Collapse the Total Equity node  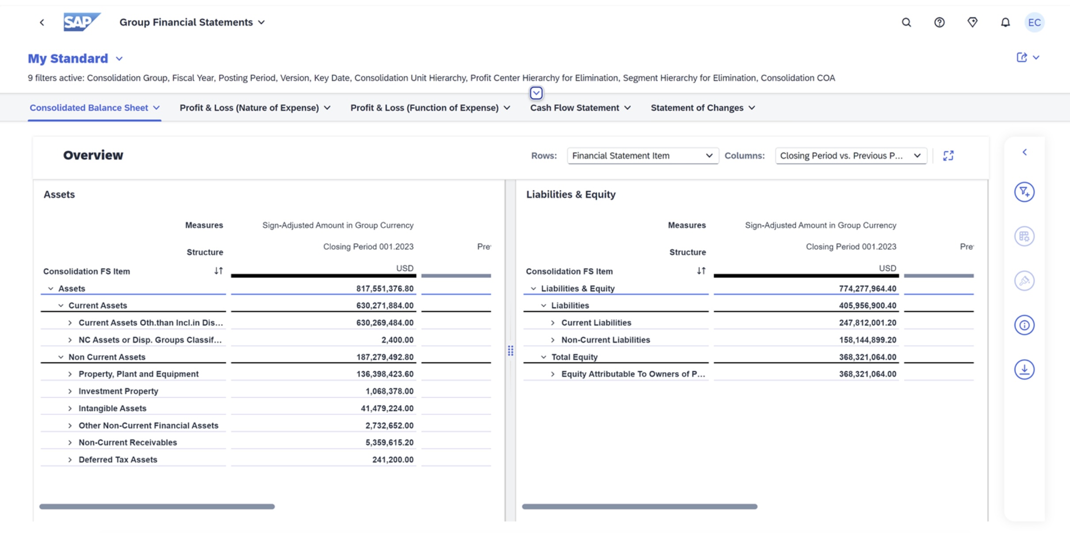click(x=543, y=357)
